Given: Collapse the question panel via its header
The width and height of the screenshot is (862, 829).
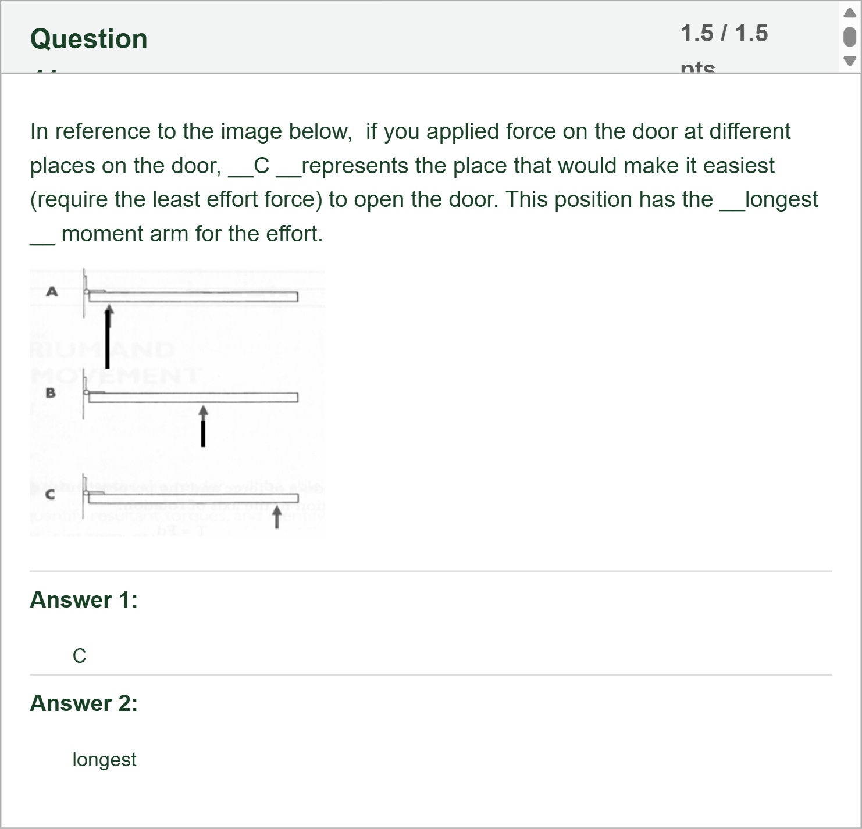Looking at the screenshot, I should click(407, 38).
